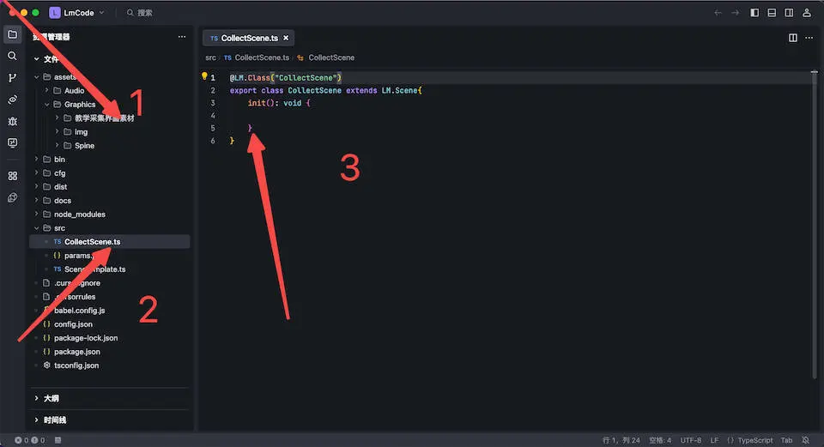The image size is (824, 447).
Task: Open the Explorer view in activity bar
Action: coord(12,34)
